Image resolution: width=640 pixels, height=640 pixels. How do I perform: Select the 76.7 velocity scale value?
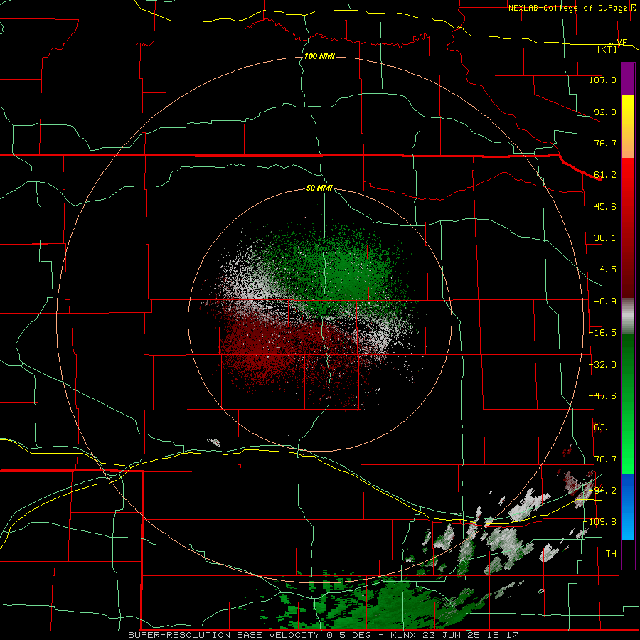(605, 143)
